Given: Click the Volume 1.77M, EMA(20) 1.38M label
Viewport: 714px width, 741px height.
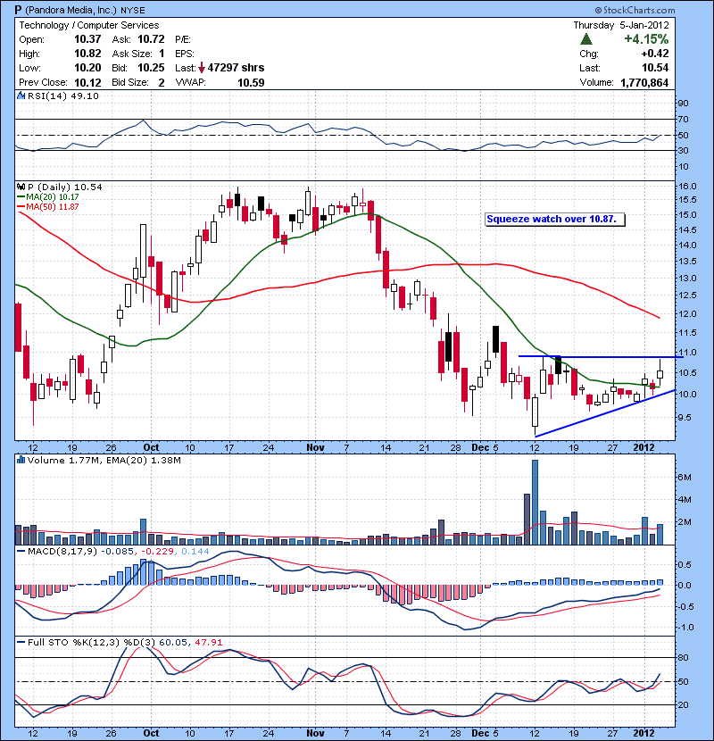Looking at the screenshot, I should (104, 460).
